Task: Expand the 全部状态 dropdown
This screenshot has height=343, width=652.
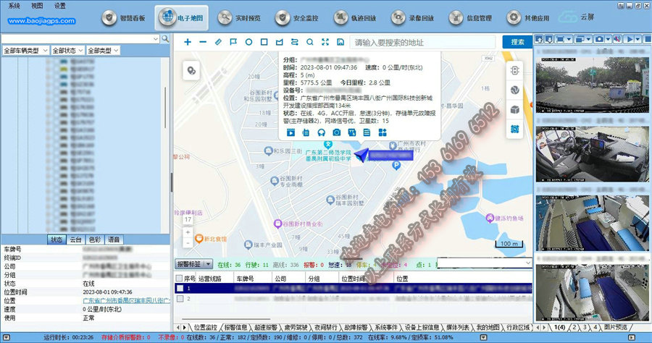Action: coord(67,51)
